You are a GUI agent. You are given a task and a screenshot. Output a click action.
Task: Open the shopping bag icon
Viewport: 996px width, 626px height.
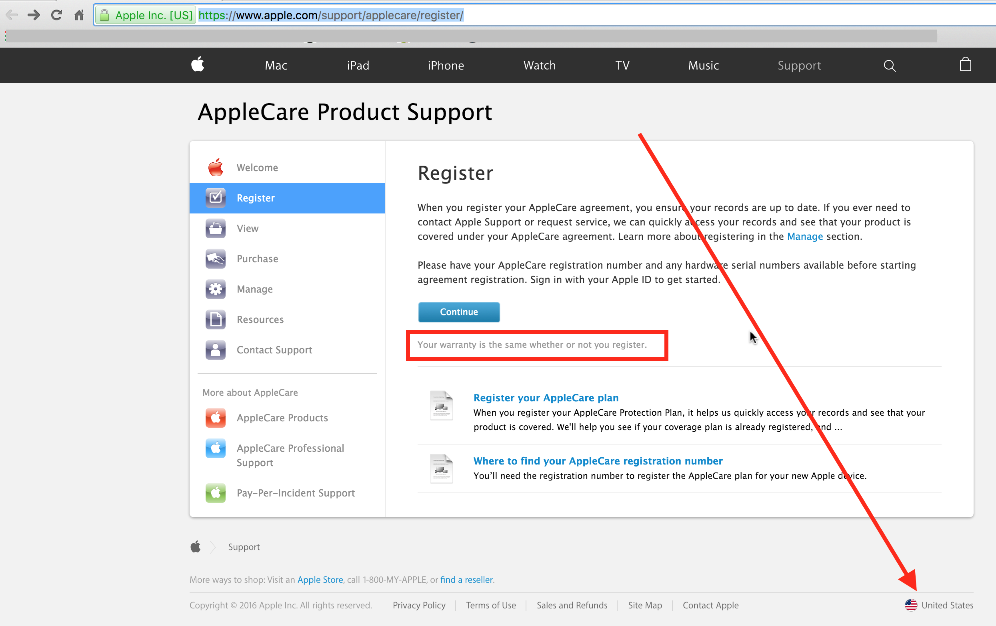coord(965,64)
